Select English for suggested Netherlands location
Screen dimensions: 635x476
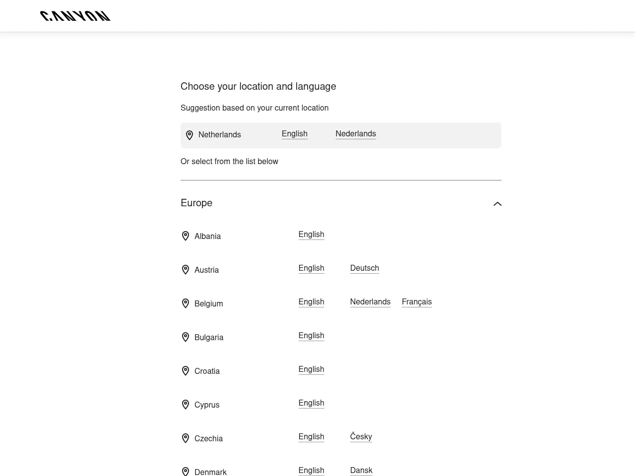pyautogui.click(x=294, y=134)
